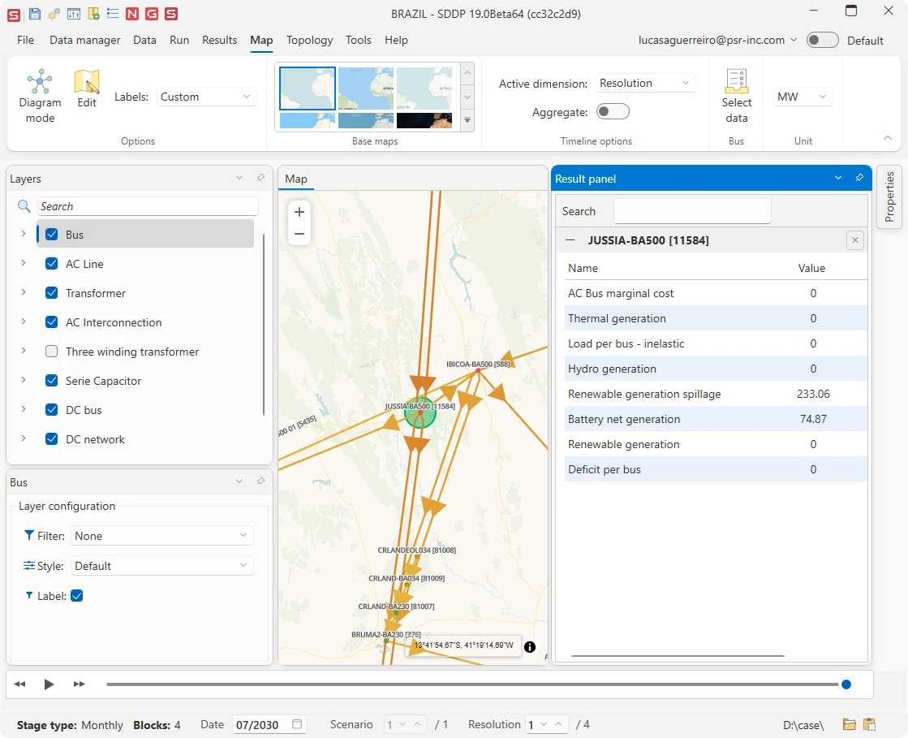Click the clipboard paste icon in status bar

[869, 724]
